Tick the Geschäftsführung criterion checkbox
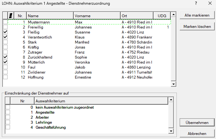 point(8,127)
